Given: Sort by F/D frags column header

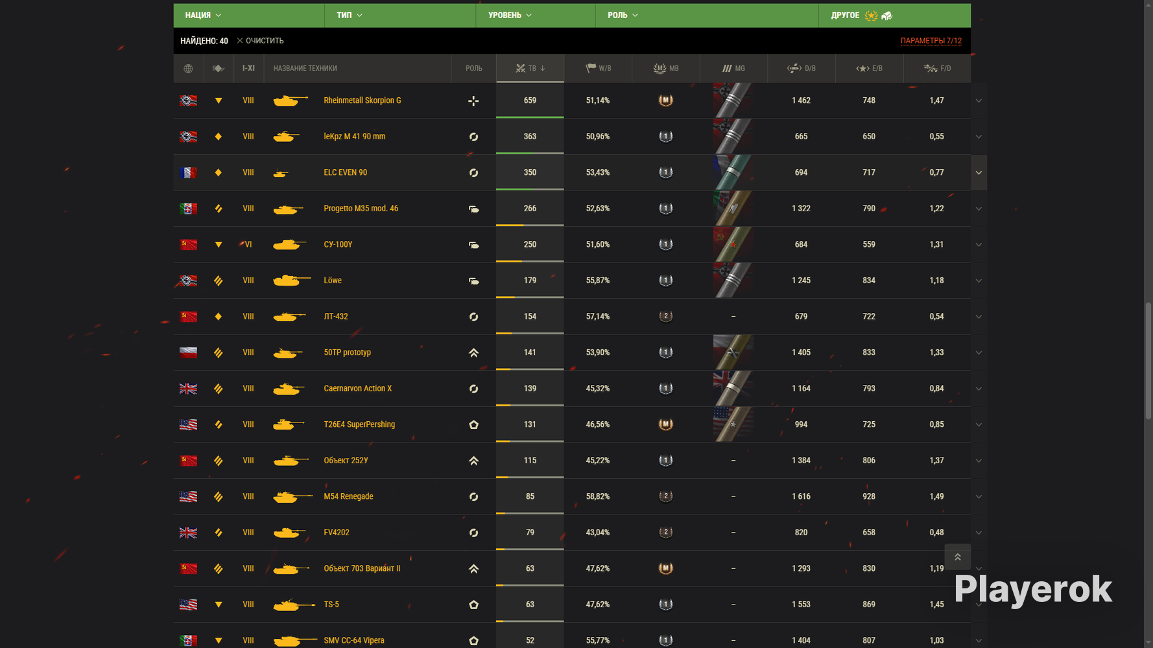Looking at the screenshot, I should click(937, 69).
